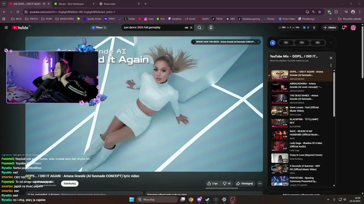Viewport: 364px width, 204px height.
Task: Focus the YouTube search box
Action: pos(154,27)
